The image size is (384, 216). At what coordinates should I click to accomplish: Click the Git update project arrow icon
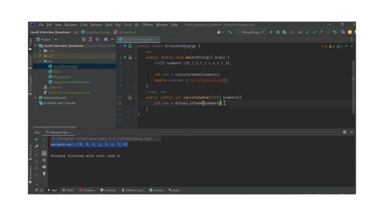[x=308, y=32]
